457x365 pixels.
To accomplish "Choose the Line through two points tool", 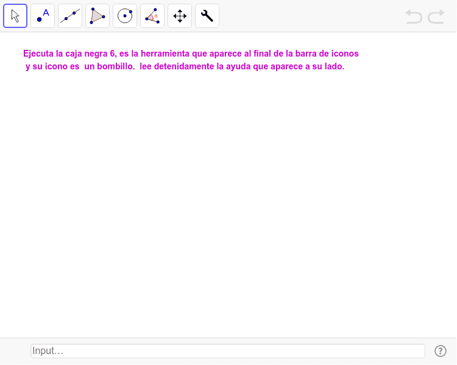I will point(70,16).
